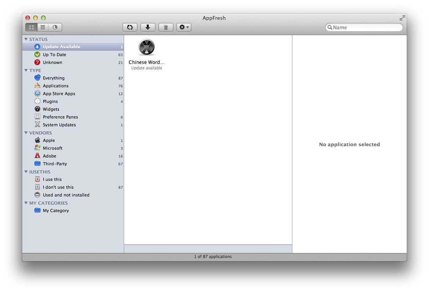Select the Up To Date filter
The height and width of the screenshot is (292, 429).
click(x=73, y=55)
